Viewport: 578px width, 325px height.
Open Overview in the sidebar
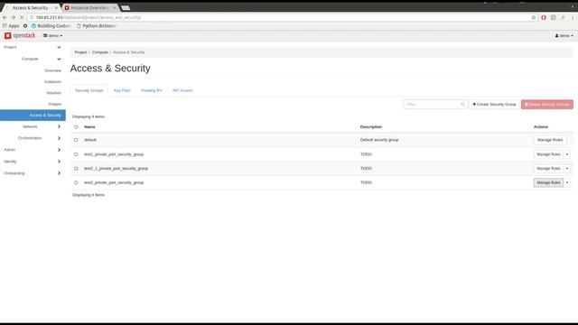tap(52, 70)
